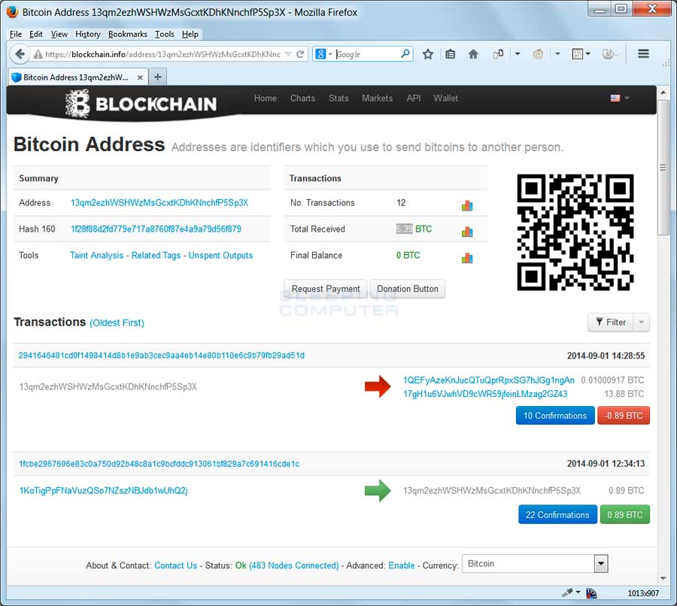The width and height of the screenshot is (677, 606).
Task: Open chart icon for No. Transactions
Action: 466,205
